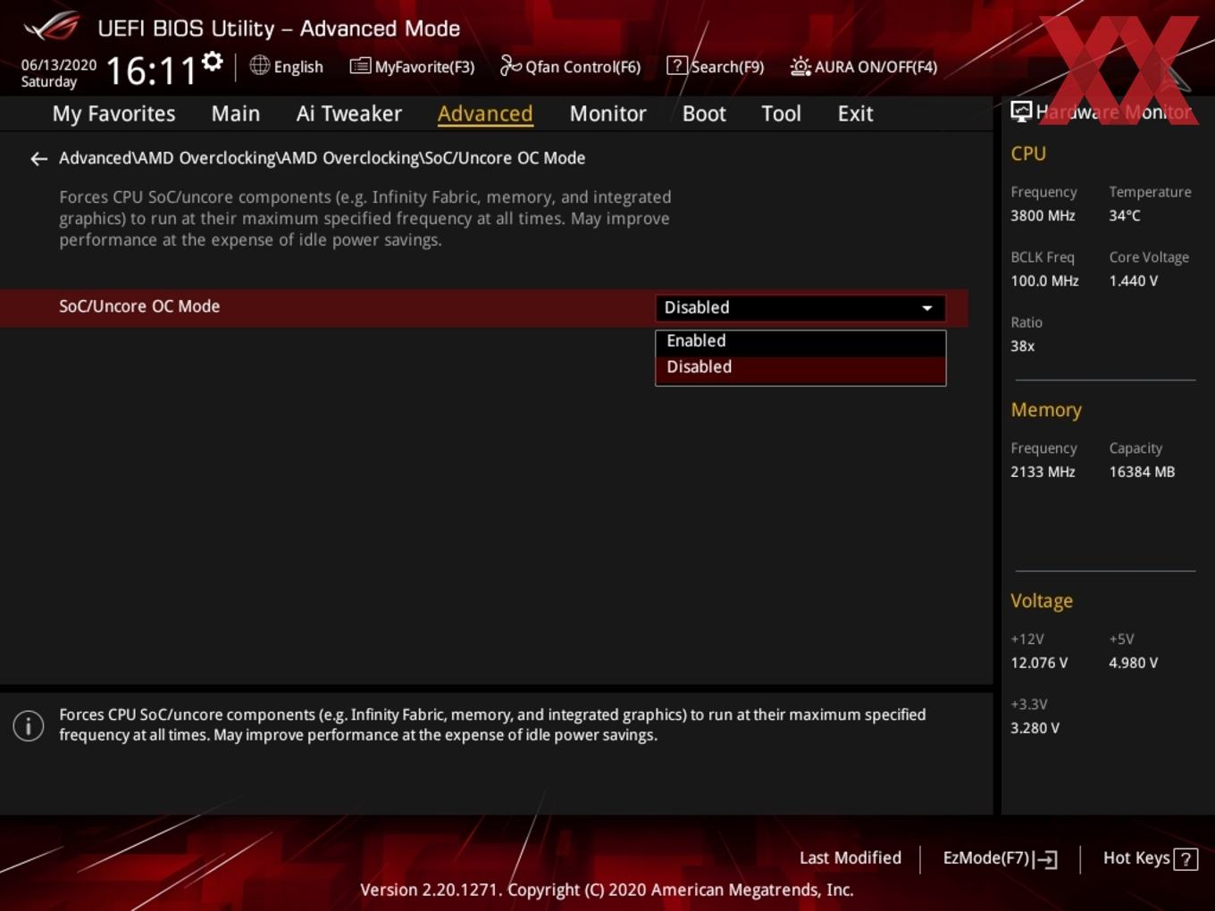
Task: Click the 16:11 clock display
Action: [x=151, y=71]
